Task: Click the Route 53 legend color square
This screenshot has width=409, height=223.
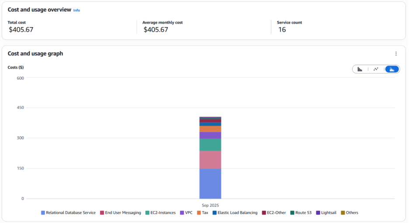Action: pyautogui.click(x=291, y=213)
